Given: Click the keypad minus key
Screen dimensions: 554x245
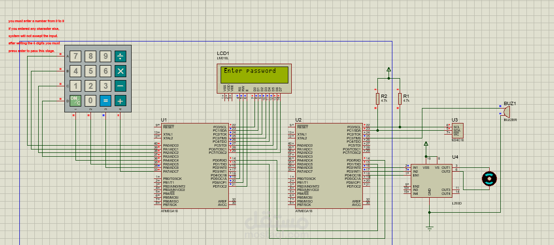Looking at the screenshot, I should tap(120, 86).
